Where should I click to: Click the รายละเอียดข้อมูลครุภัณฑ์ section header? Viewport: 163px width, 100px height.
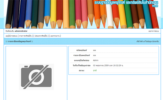tap(19, 41)
